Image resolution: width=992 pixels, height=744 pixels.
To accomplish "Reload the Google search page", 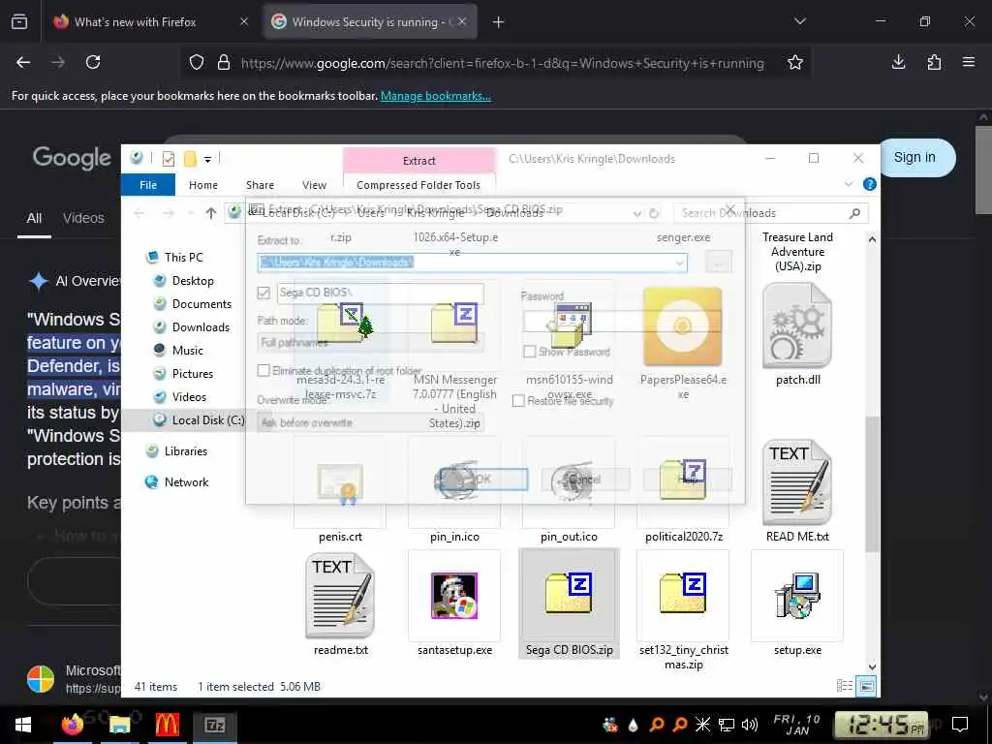I will tap(93, 62).
